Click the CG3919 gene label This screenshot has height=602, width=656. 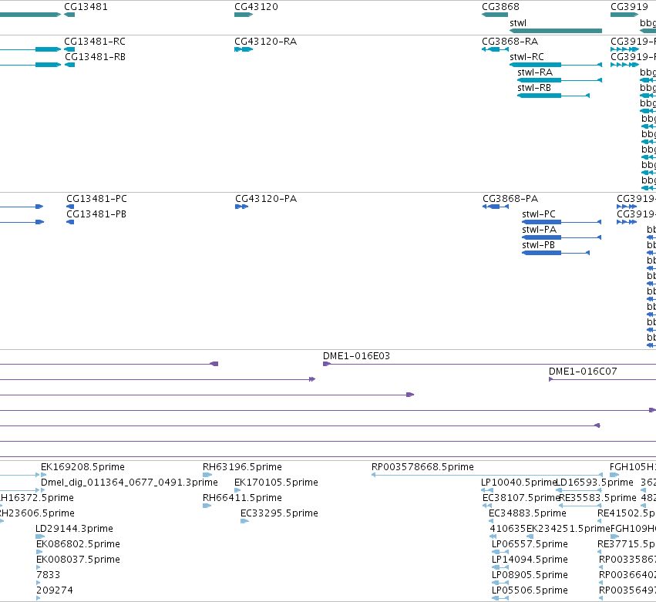click(x=629, y=7)
